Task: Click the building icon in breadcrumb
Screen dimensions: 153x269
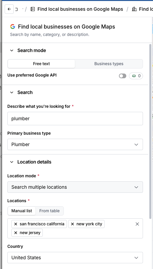Action: (134, 9)
